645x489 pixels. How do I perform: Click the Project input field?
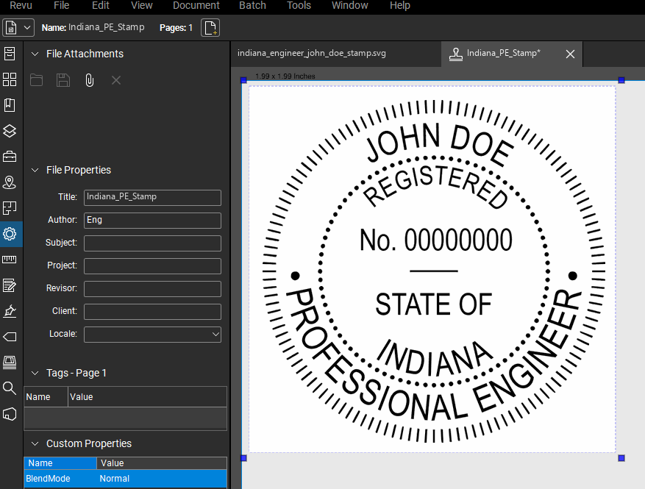click(153, 266)
